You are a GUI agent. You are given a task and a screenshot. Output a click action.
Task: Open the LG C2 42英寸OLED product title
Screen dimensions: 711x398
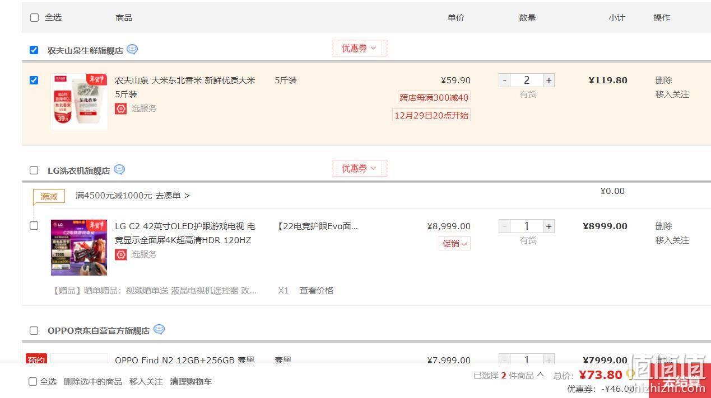(185, 233)
